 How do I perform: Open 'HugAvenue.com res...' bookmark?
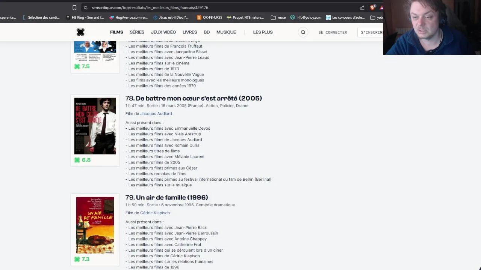(129, 17)
